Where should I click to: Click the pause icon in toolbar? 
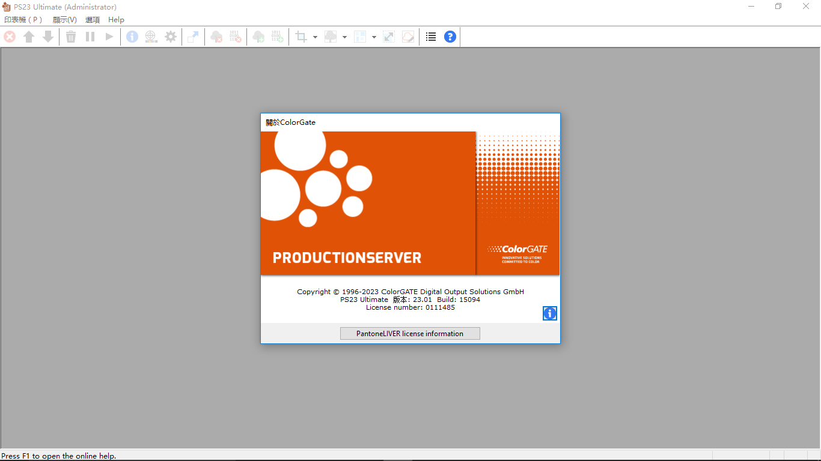(90, 37)
